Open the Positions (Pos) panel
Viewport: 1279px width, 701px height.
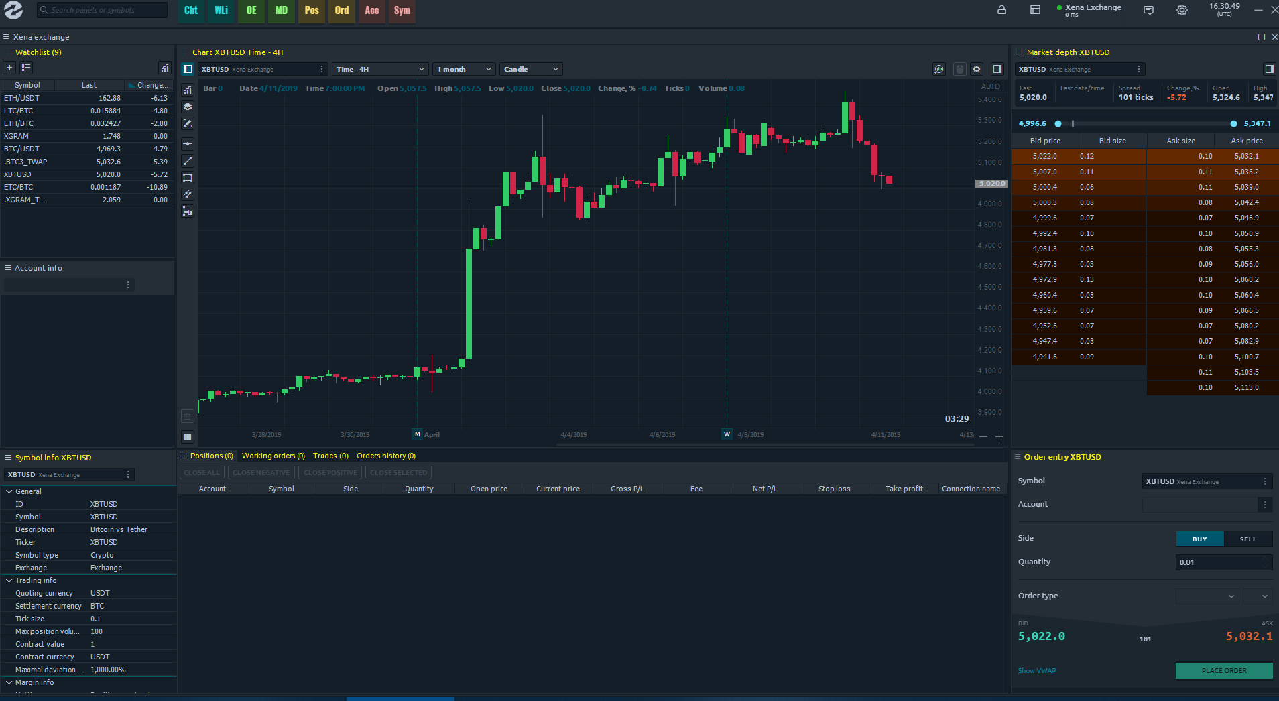tap(311, 11)
